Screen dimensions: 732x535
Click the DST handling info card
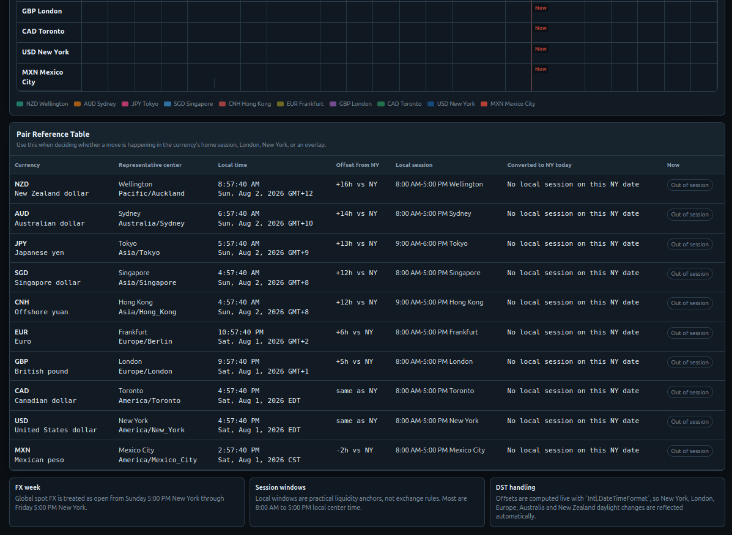click(x=607, y=503)
